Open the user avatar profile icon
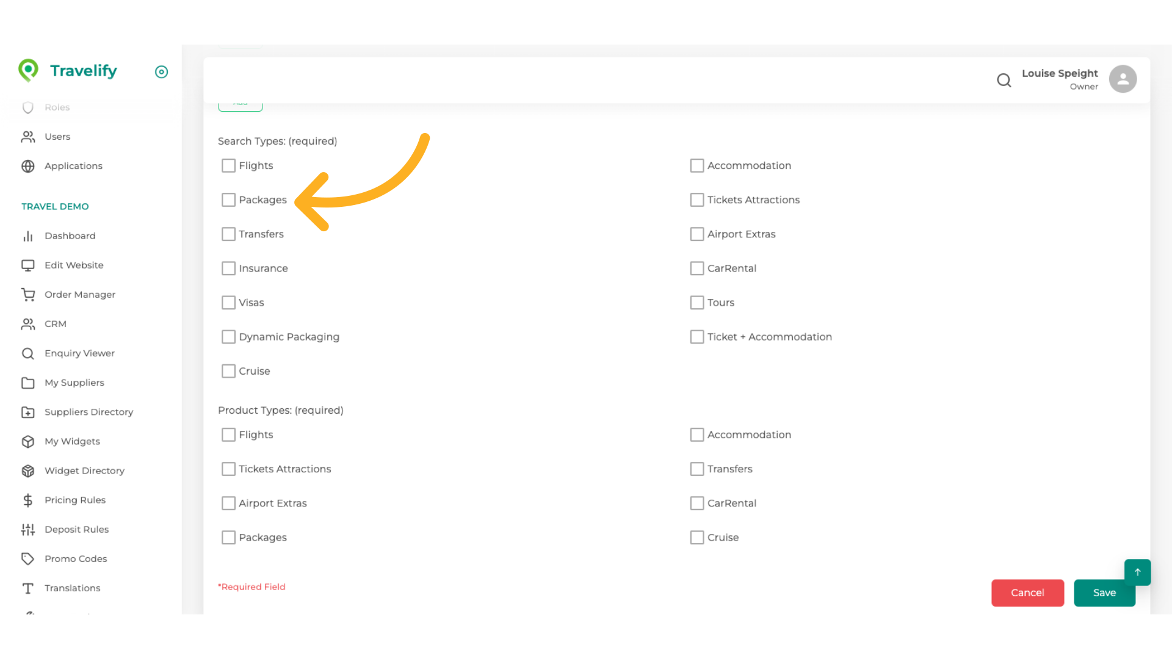Image resolution: width=1172 pixels, height=659 pixels. coord(1123,79)
